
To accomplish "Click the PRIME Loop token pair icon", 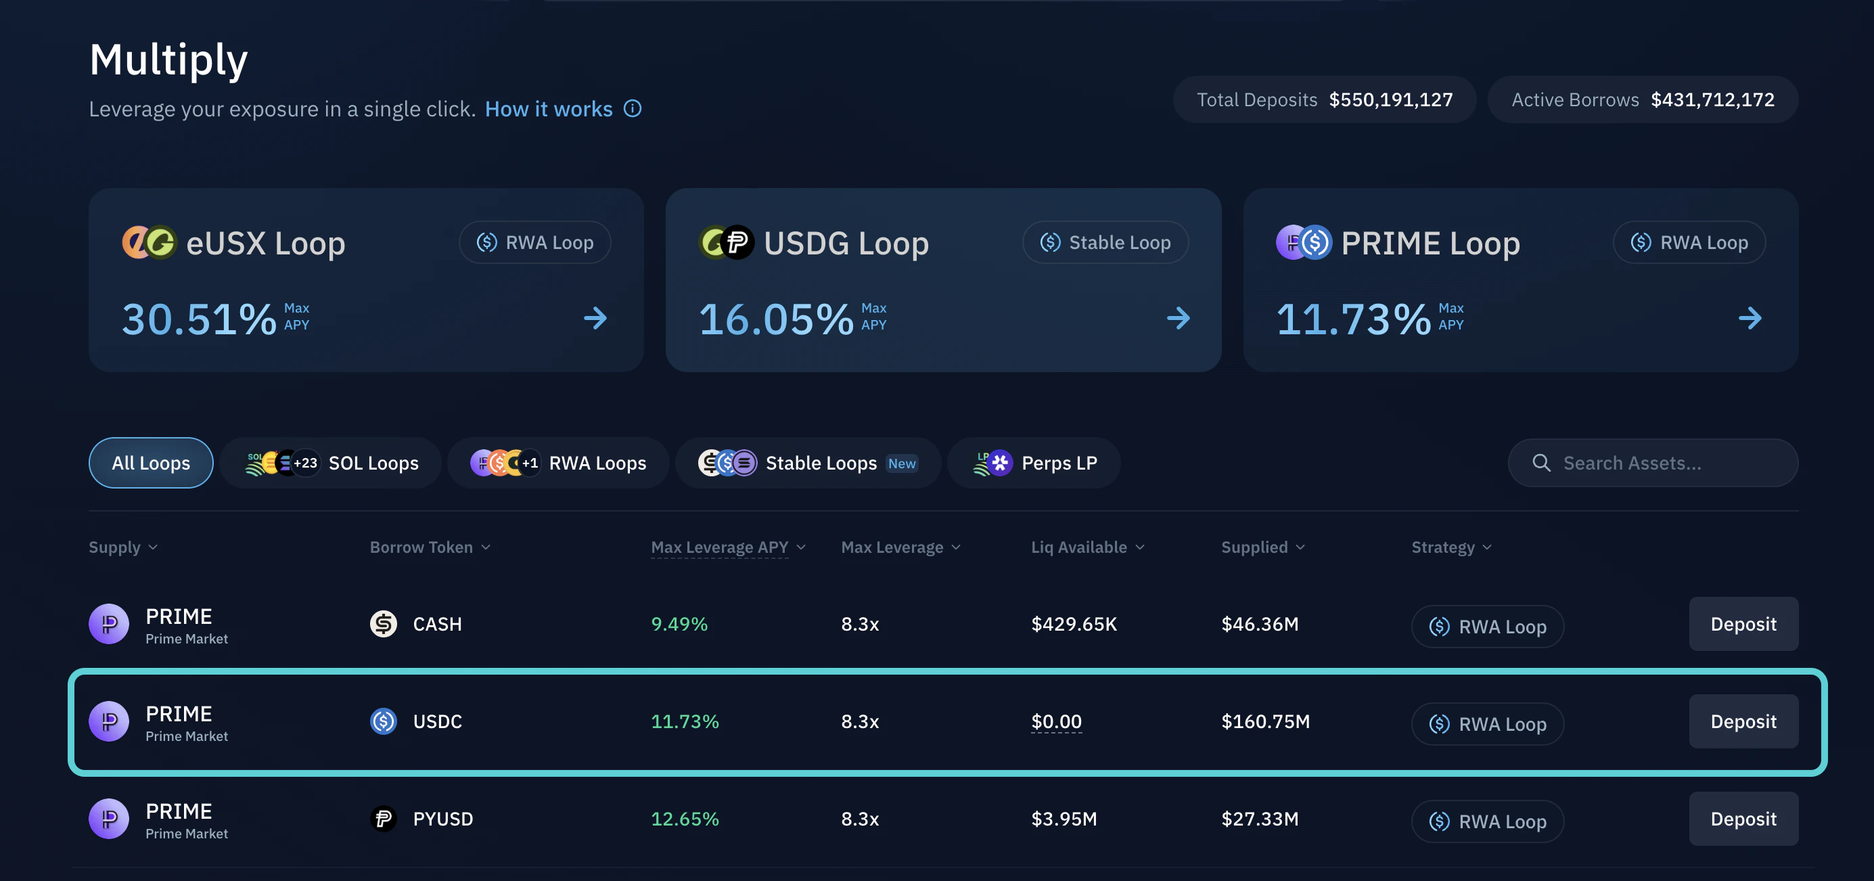I will tap(1304, 242).
